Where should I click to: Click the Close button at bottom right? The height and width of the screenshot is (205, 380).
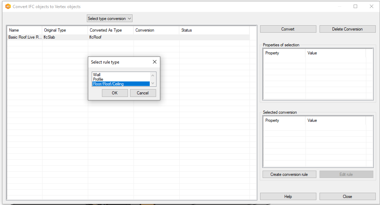point(347,197)
